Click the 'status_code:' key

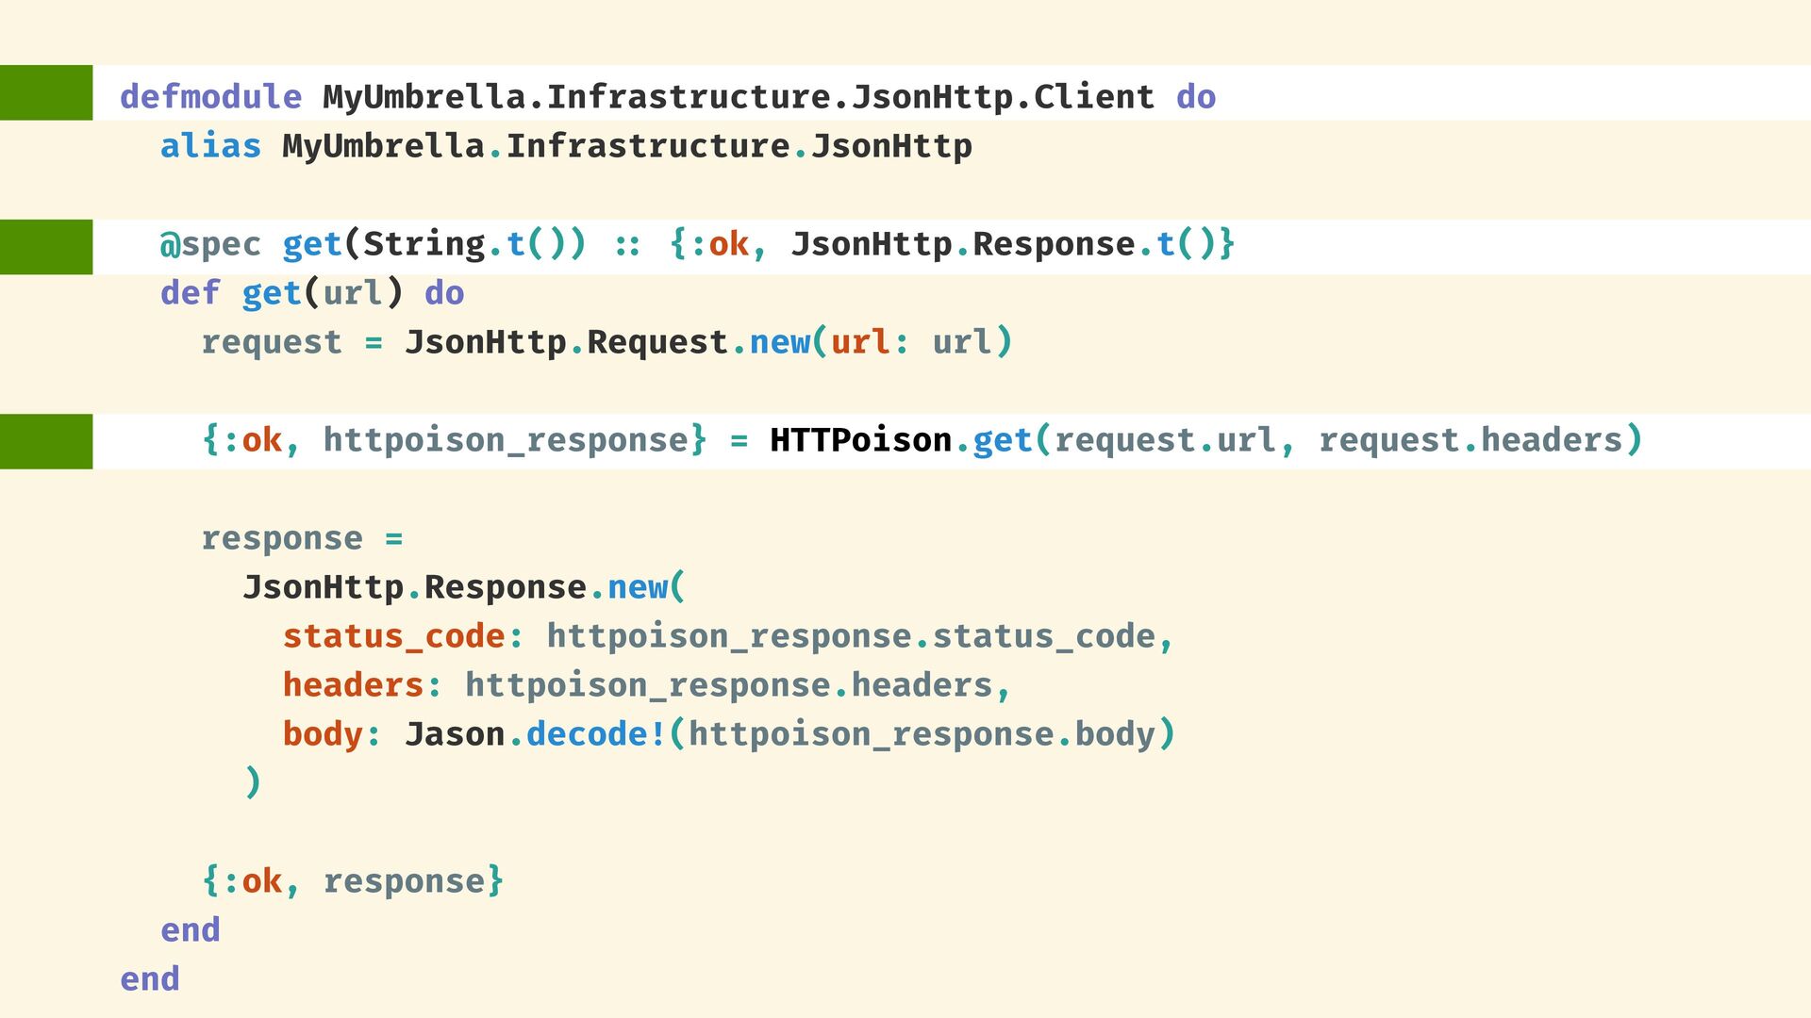pos(403,636)
